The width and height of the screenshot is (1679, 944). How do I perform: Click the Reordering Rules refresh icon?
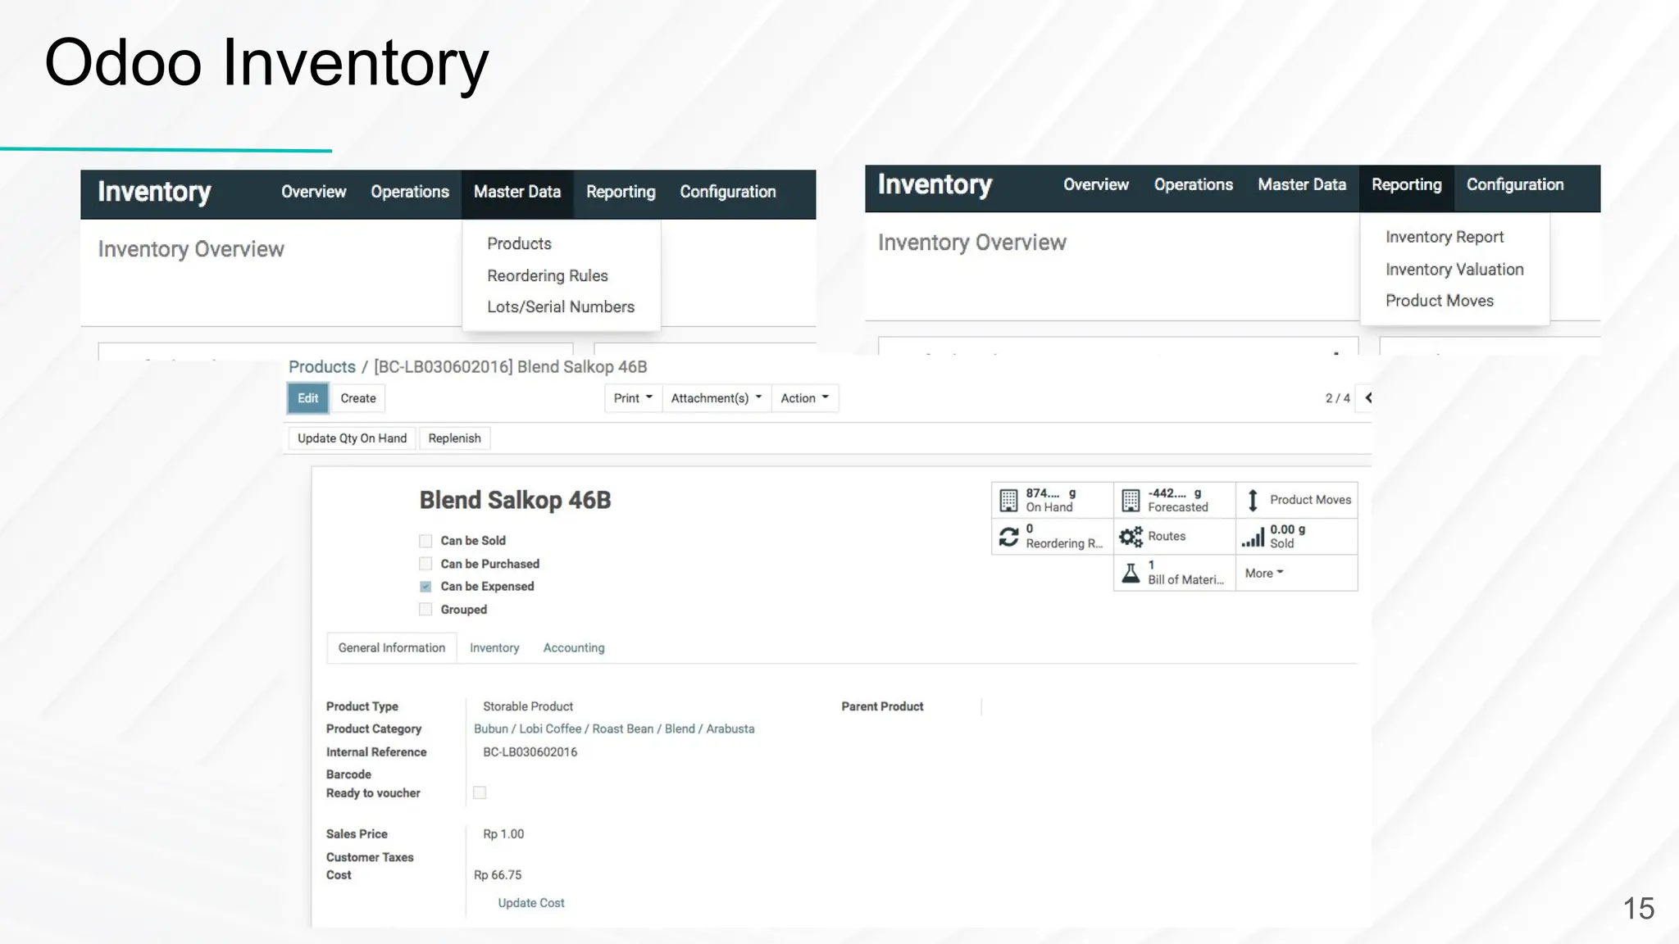(x=1008, y=537)
